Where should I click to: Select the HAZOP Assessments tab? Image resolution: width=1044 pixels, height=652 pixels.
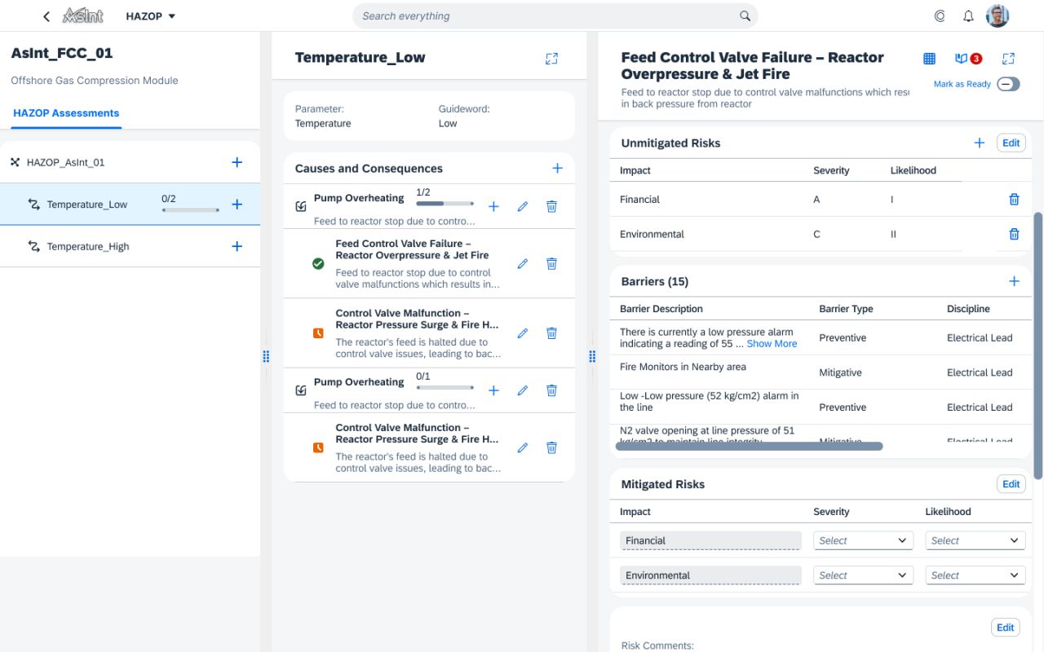pyautogui.click(x=66, y=113)
